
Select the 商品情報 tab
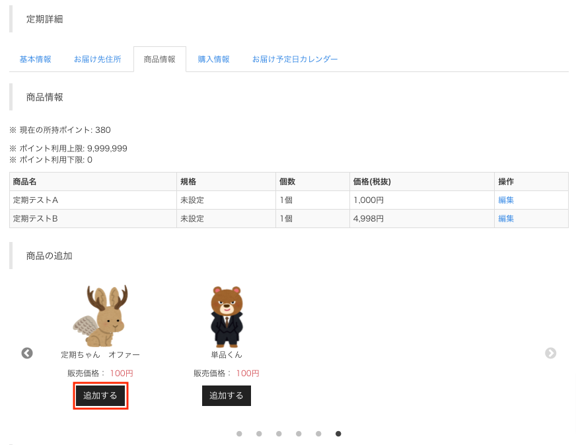(160, 60)
